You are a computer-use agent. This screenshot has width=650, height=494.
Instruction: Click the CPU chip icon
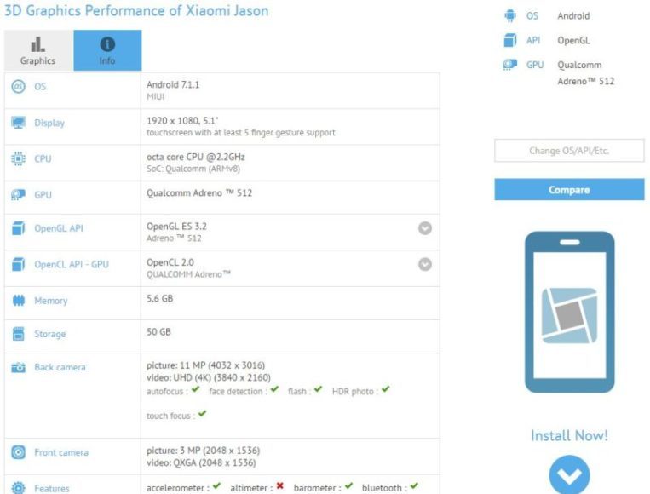coord(18,158)
